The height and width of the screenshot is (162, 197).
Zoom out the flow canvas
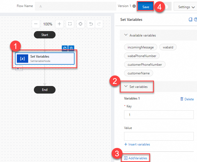coord(36,24)
